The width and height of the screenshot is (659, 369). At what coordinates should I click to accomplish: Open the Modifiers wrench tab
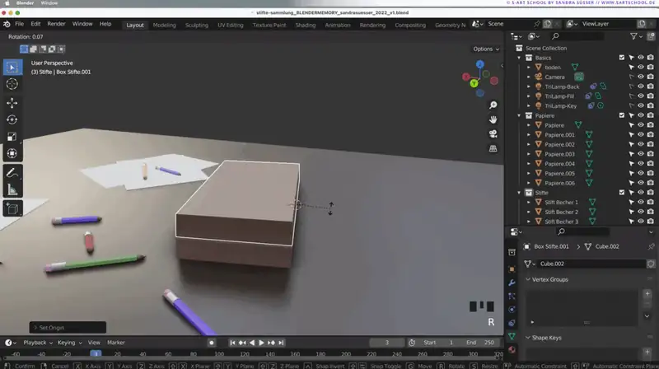coord(512,283)
